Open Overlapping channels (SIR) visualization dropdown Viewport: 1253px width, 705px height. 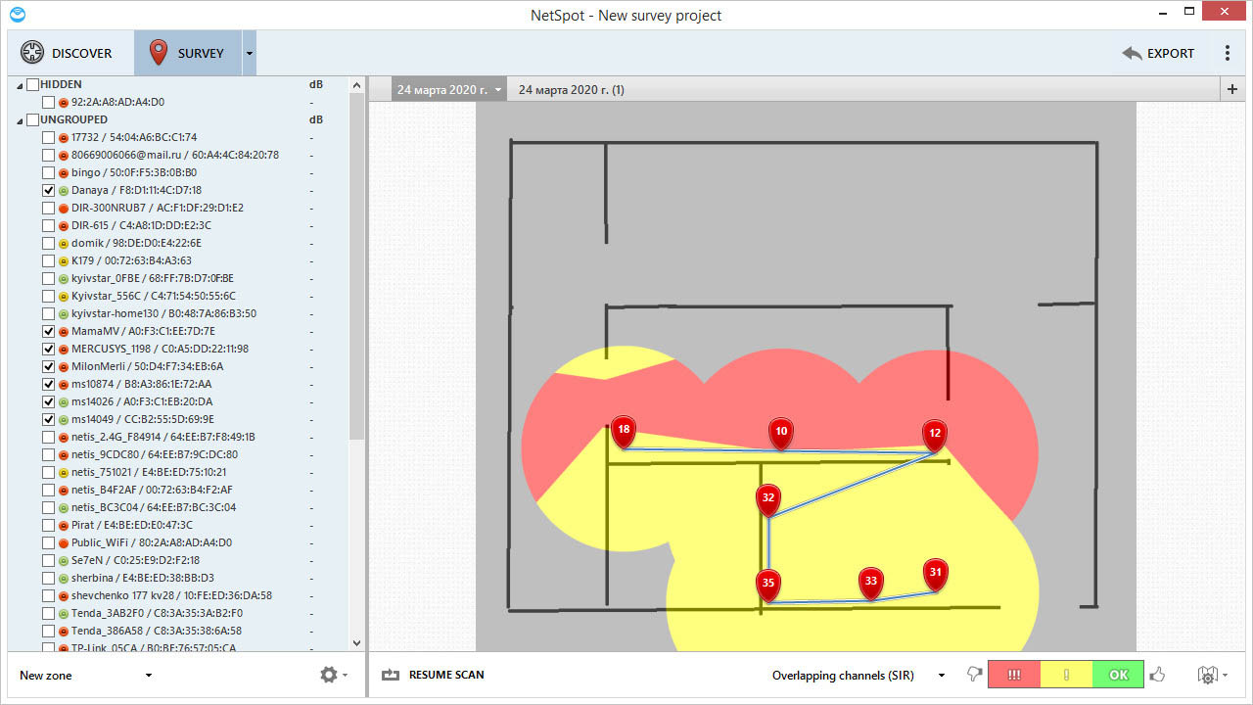[x=859, y=675]
